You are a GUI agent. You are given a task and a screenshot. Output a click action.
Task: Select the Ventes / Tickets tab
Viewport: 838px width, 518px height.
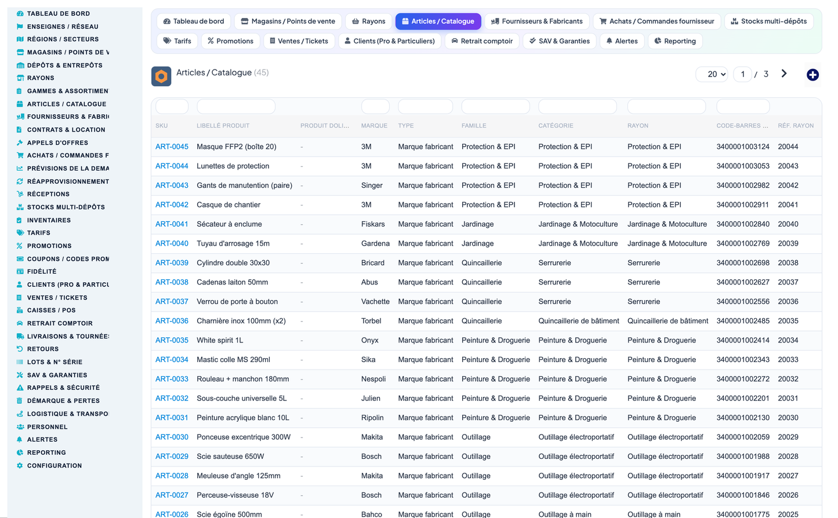[x=299, y=41]
